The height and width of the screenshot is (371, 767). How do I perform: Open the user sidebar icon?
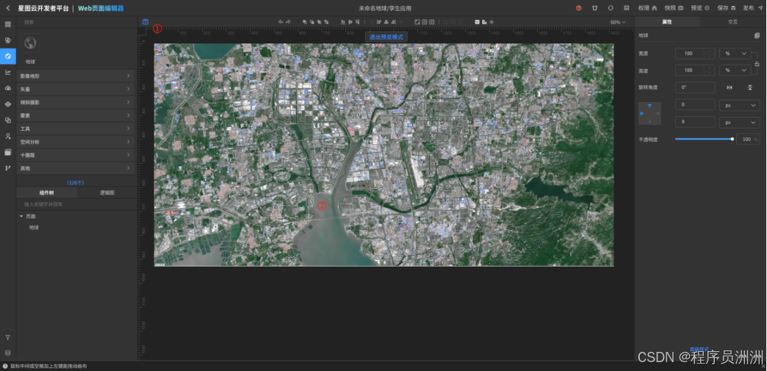pos(8,136)
